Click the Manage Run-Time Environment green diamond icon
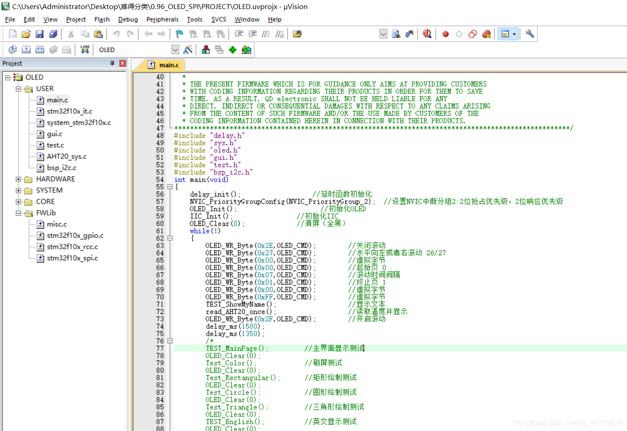 click(233, 50)
